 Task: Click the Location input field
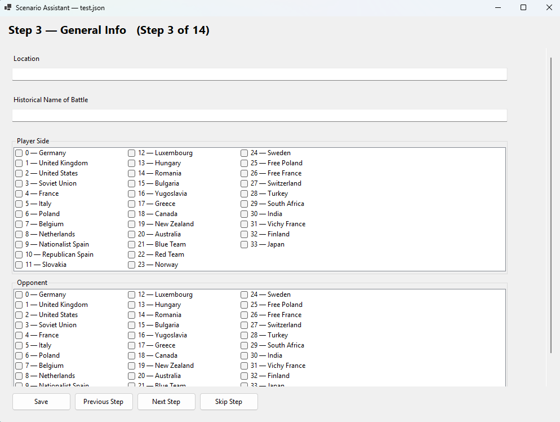[x=260, y=74]
